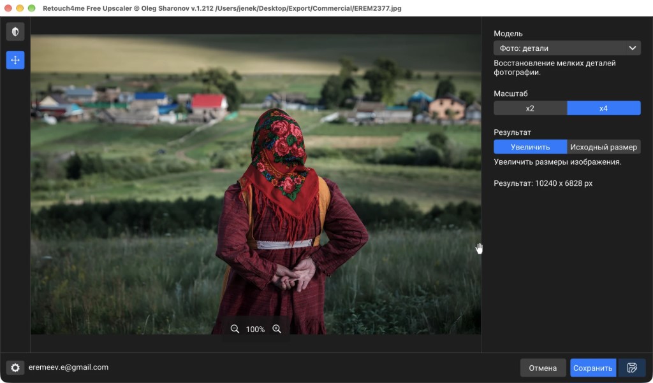Click the Отмена button
Screen dimensions: 653x383
[543, 368]
